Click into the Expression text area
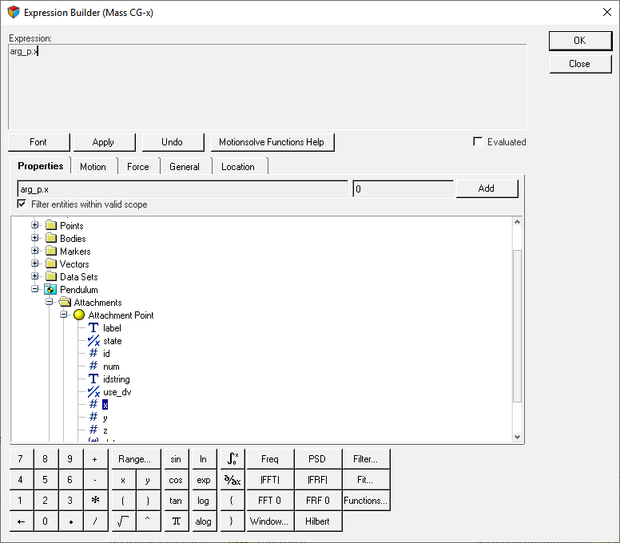The image size is (620, 543). [267, 88]
